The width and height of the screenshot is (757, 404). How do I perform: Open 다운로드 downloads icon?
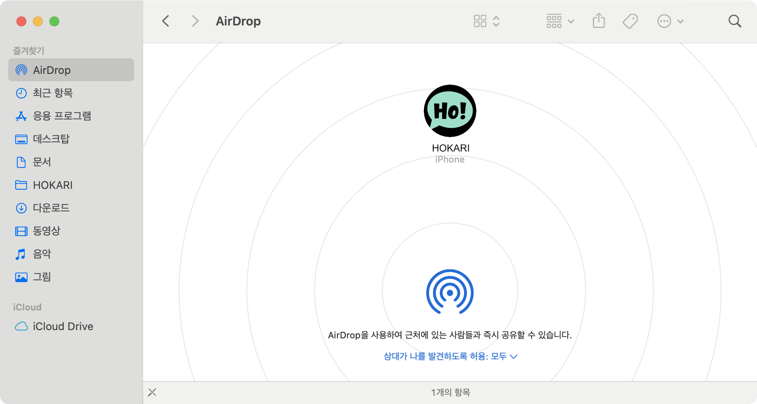pyautogui.click(x=21, y=208)
